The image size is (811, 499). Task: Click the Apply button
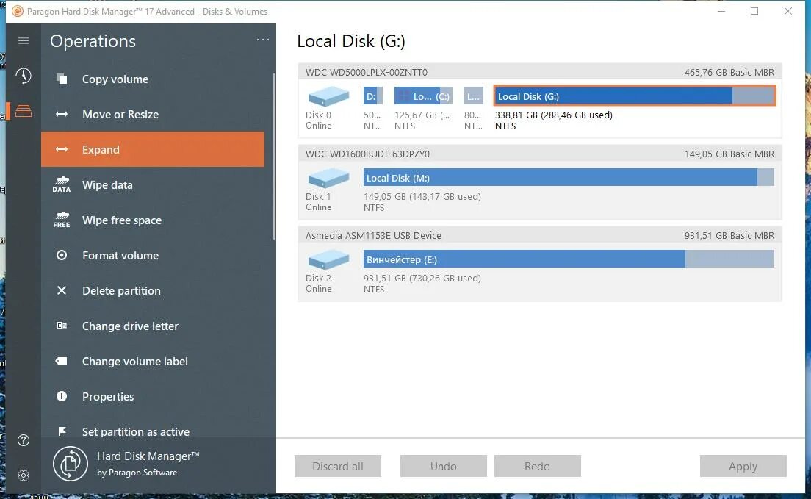743,466
